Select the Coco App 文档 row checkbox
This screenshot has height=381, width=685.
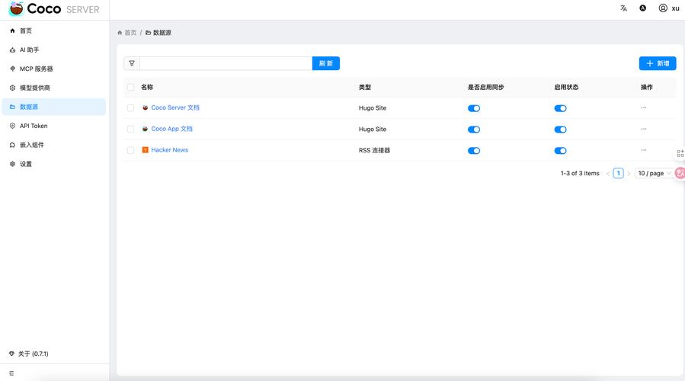click(130, 130)
